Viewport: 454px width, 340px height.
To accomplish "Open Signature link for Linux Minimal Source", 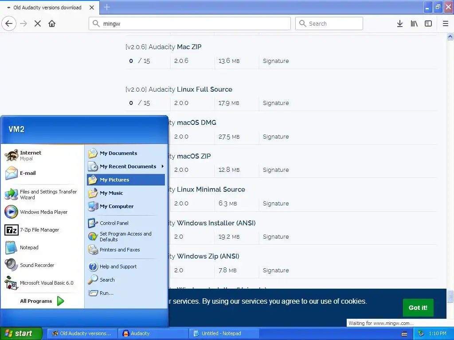I will point(276,204).
